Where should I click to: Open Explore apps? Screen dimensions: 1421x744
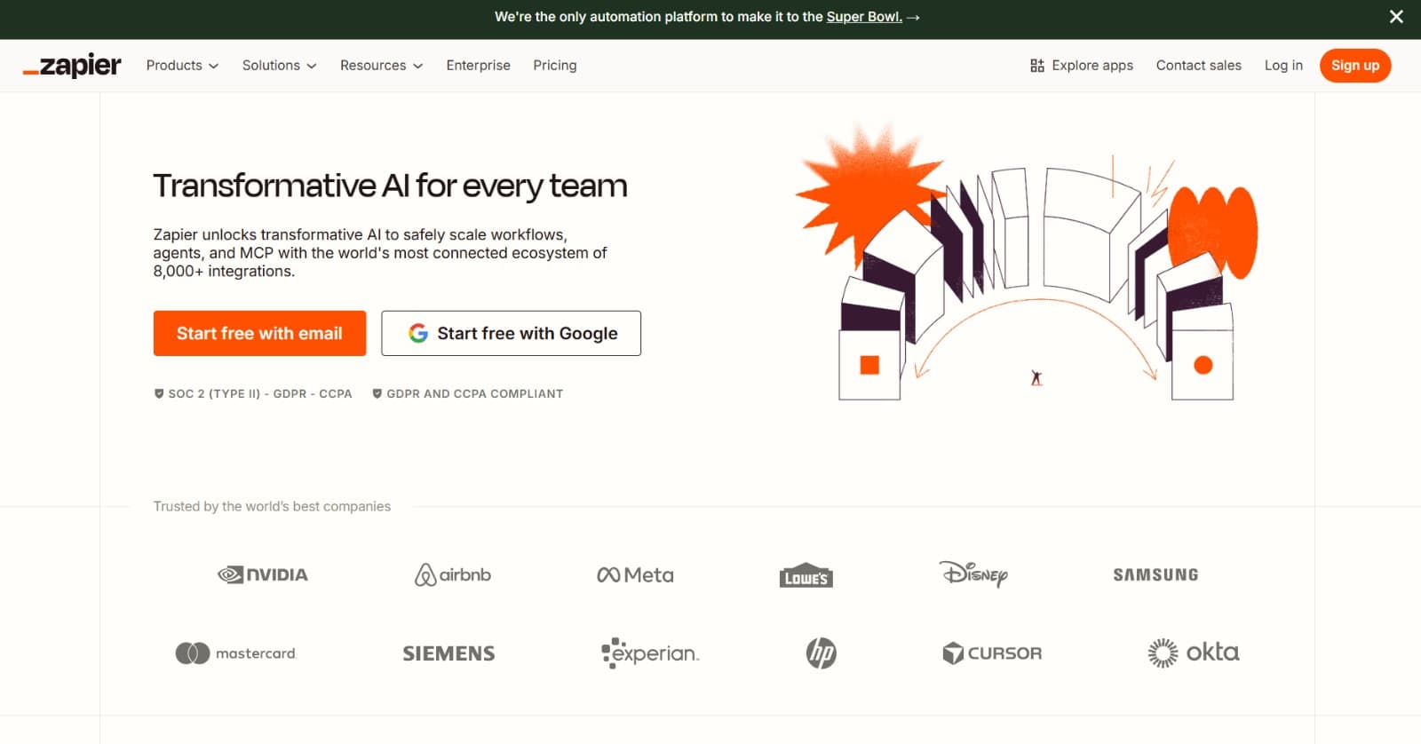click(1082, 66)
